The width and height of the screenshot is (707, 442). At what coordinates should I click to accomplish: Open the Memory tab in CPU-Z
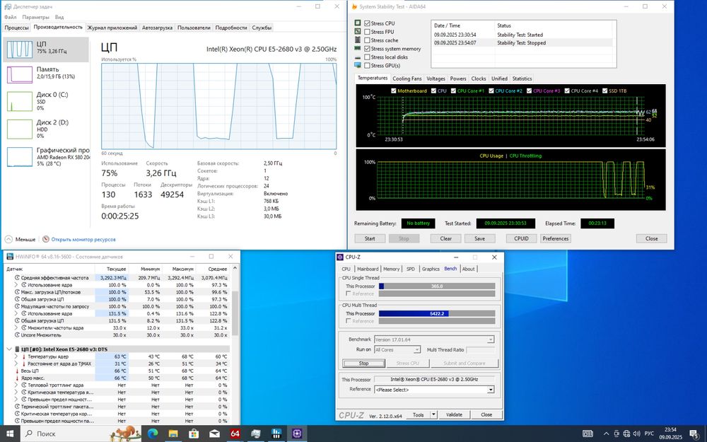(x=391, y=269)
